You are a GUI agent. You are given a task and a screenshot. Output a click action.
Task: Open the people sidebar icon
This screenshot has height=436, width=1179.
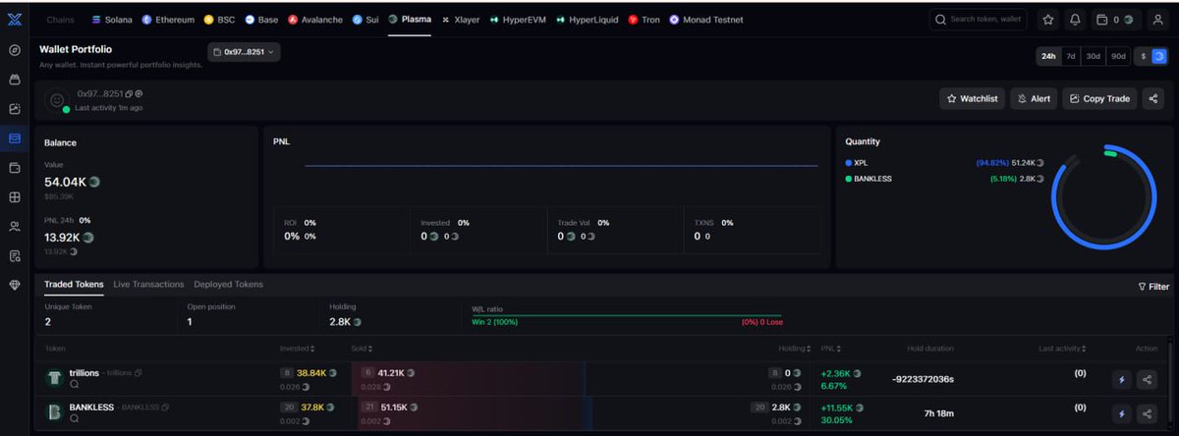pyautogui.click(x=14, y=227)
